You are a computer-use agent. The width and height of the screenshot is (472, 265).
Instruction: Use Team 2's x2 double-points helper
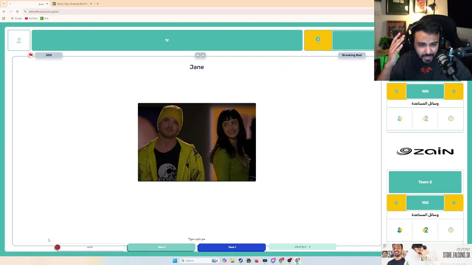[x=425, y=230]
